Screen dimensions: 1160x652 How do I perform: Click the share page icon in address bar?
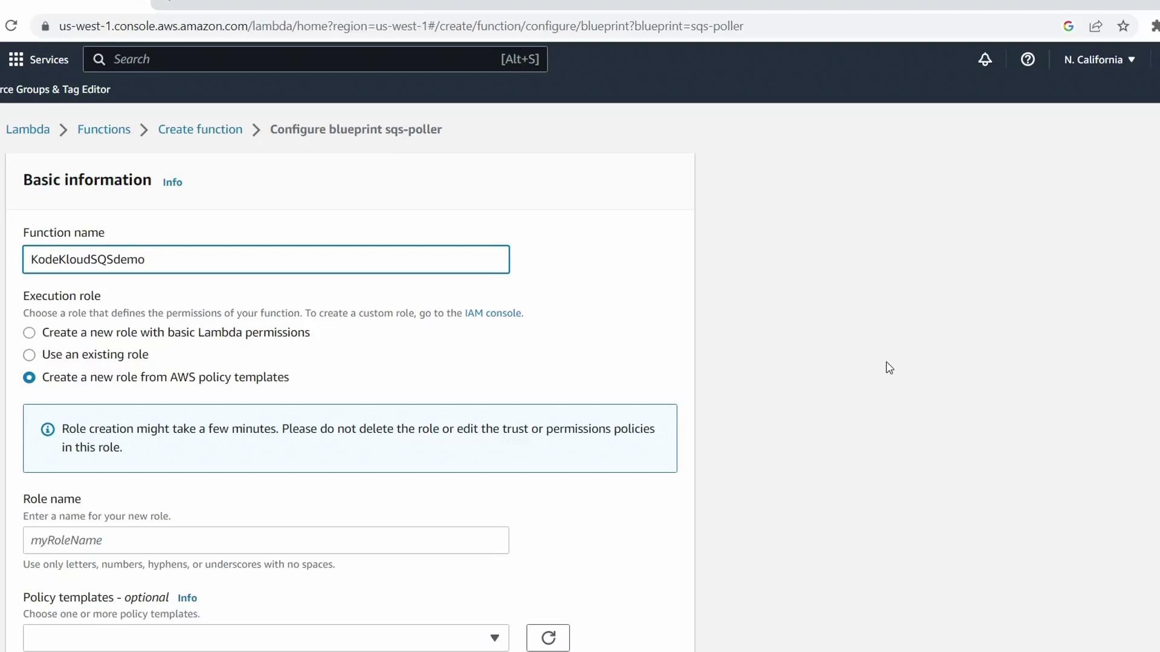pyautogui.click(x=1095, y=26)
